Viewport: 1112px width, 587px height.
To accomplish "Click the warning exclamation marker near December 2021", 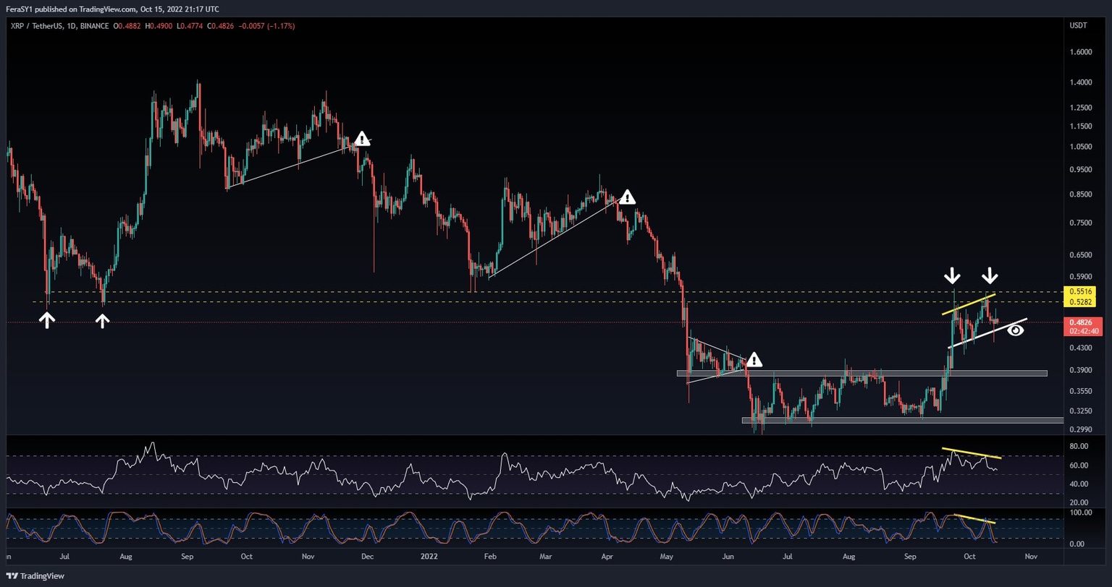I will [x=361, y=139].
